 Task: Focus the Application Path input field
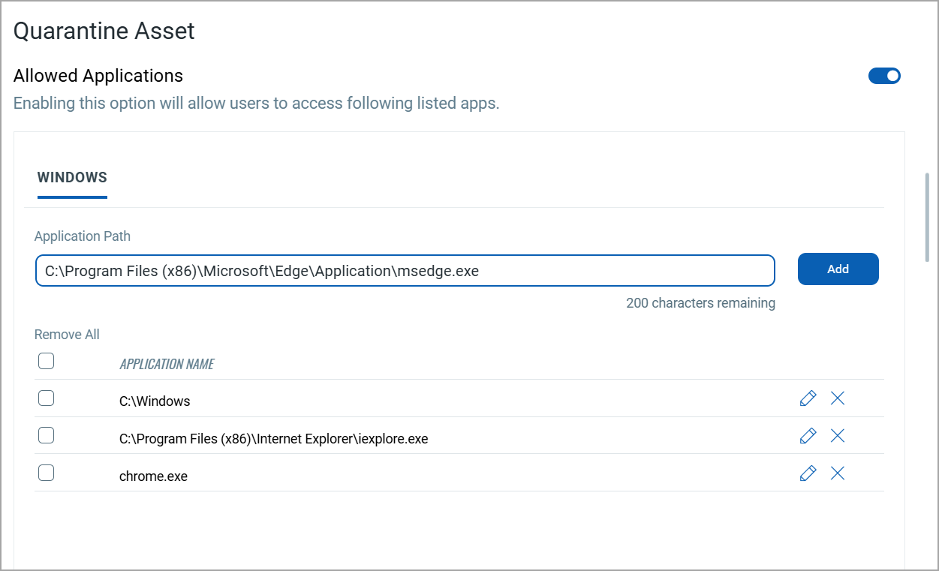tap(405, 271)
